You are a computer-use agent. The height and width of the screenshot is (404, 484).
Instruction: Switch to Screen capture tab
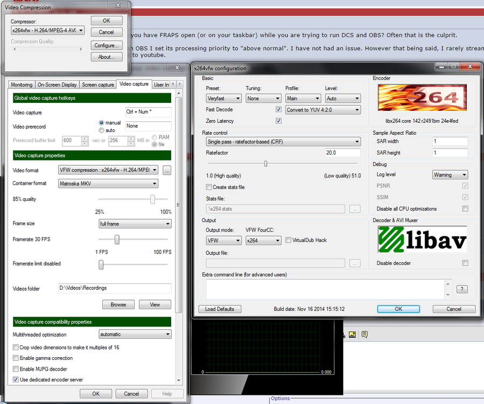point(98,85)
